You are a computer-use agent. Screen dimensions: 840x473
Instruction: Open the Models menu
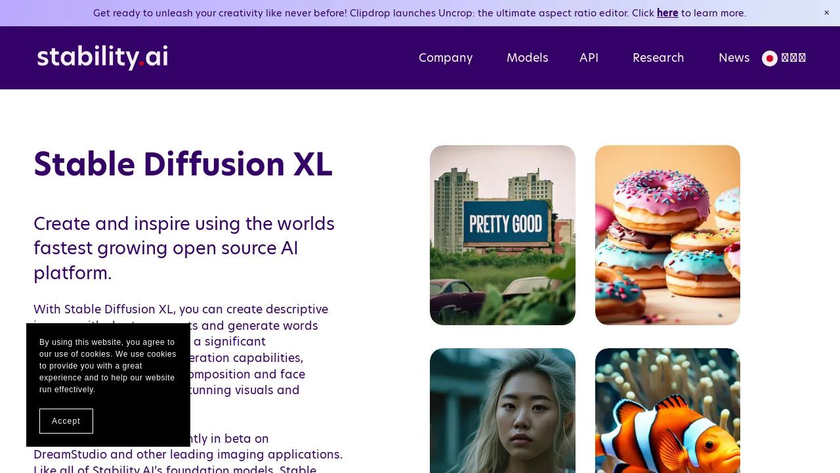click(x=527, y=58)
